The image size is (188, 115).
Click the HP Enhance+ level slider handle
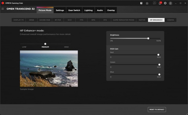(x=45, y=44)
